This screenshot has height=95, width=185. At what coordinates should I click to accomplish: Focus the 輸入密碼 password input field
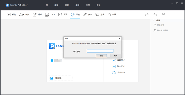point(100,51)
